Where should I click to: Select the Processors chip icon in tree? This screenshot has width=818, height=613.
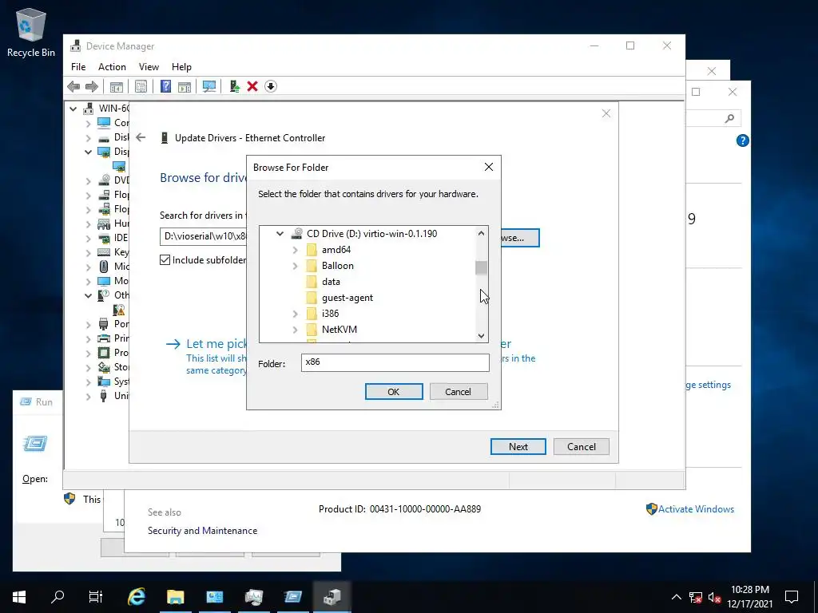click(x=104, y=353)
